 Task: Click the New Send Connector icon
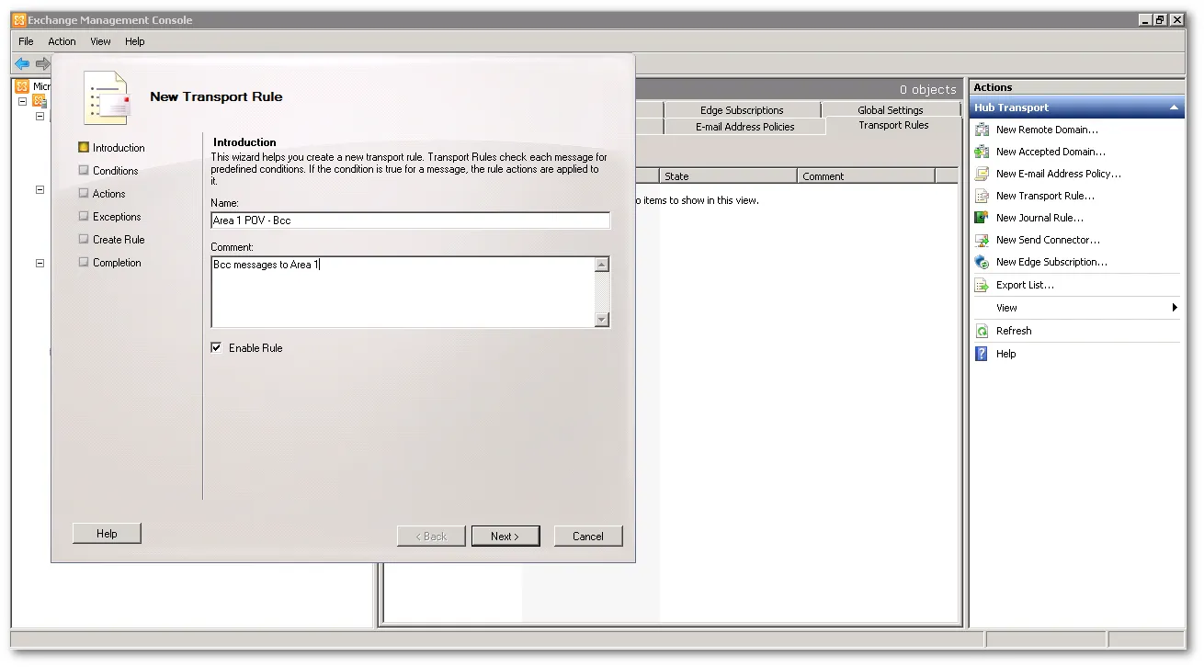pyautogui.click(x=982, y=240)
